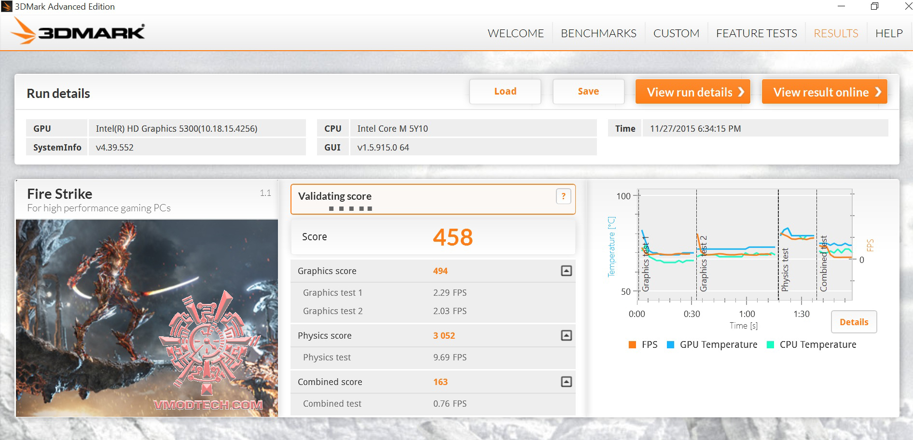Select the Results tab
The width and height of the screenshot is (913, 440).
click(x=836, y=33)
